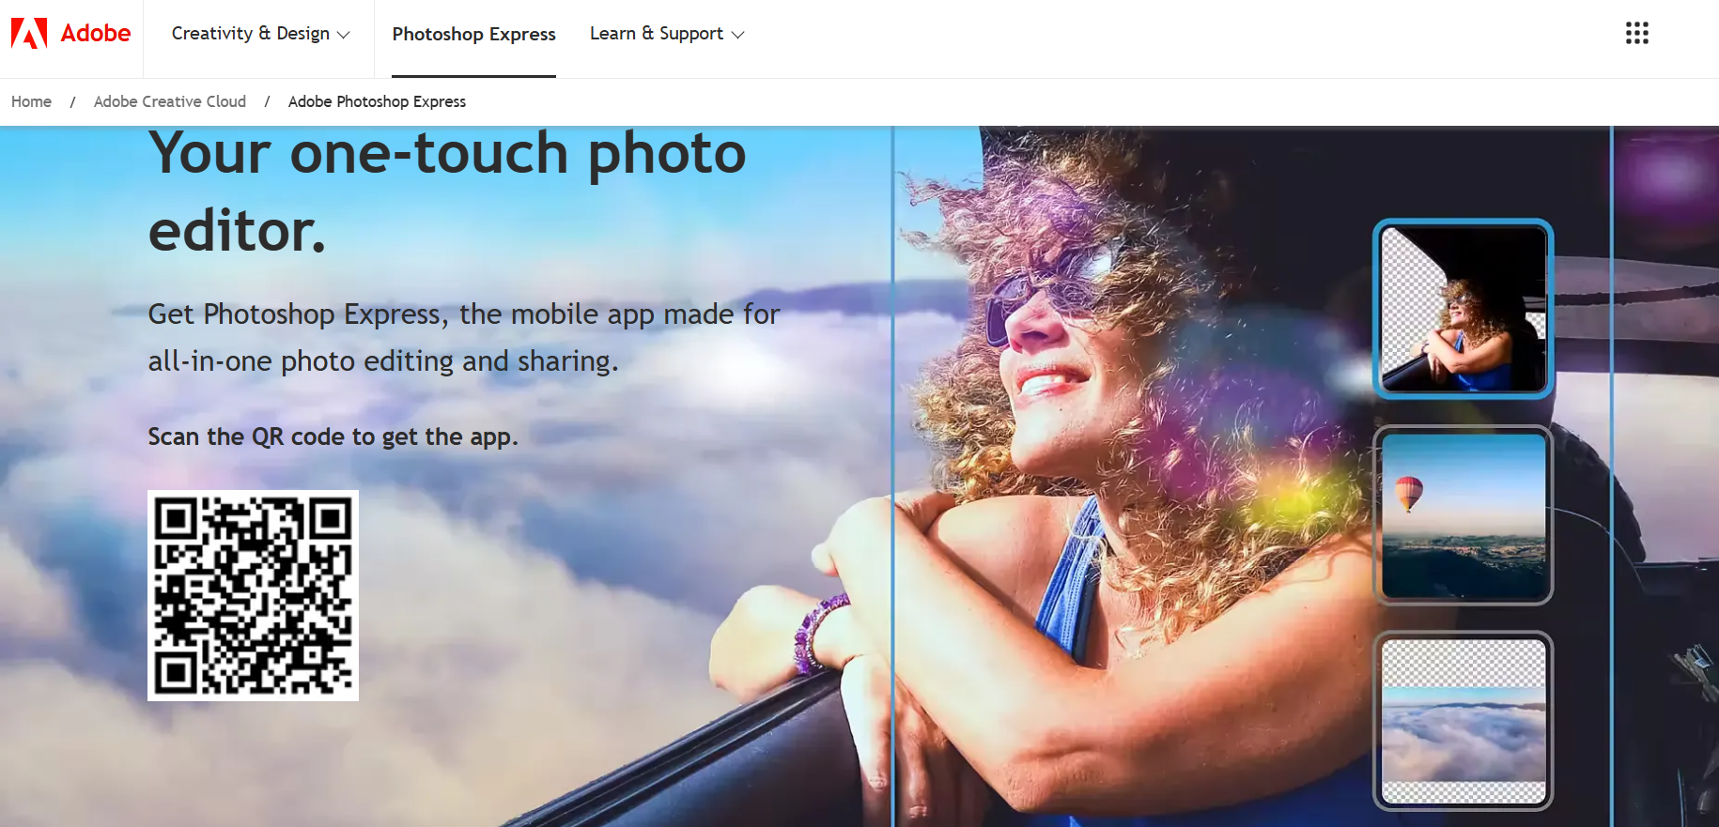1719x827 pixels.
Task: Select the woman cutout thumbnail
Action: click(x=1463, y=309)
